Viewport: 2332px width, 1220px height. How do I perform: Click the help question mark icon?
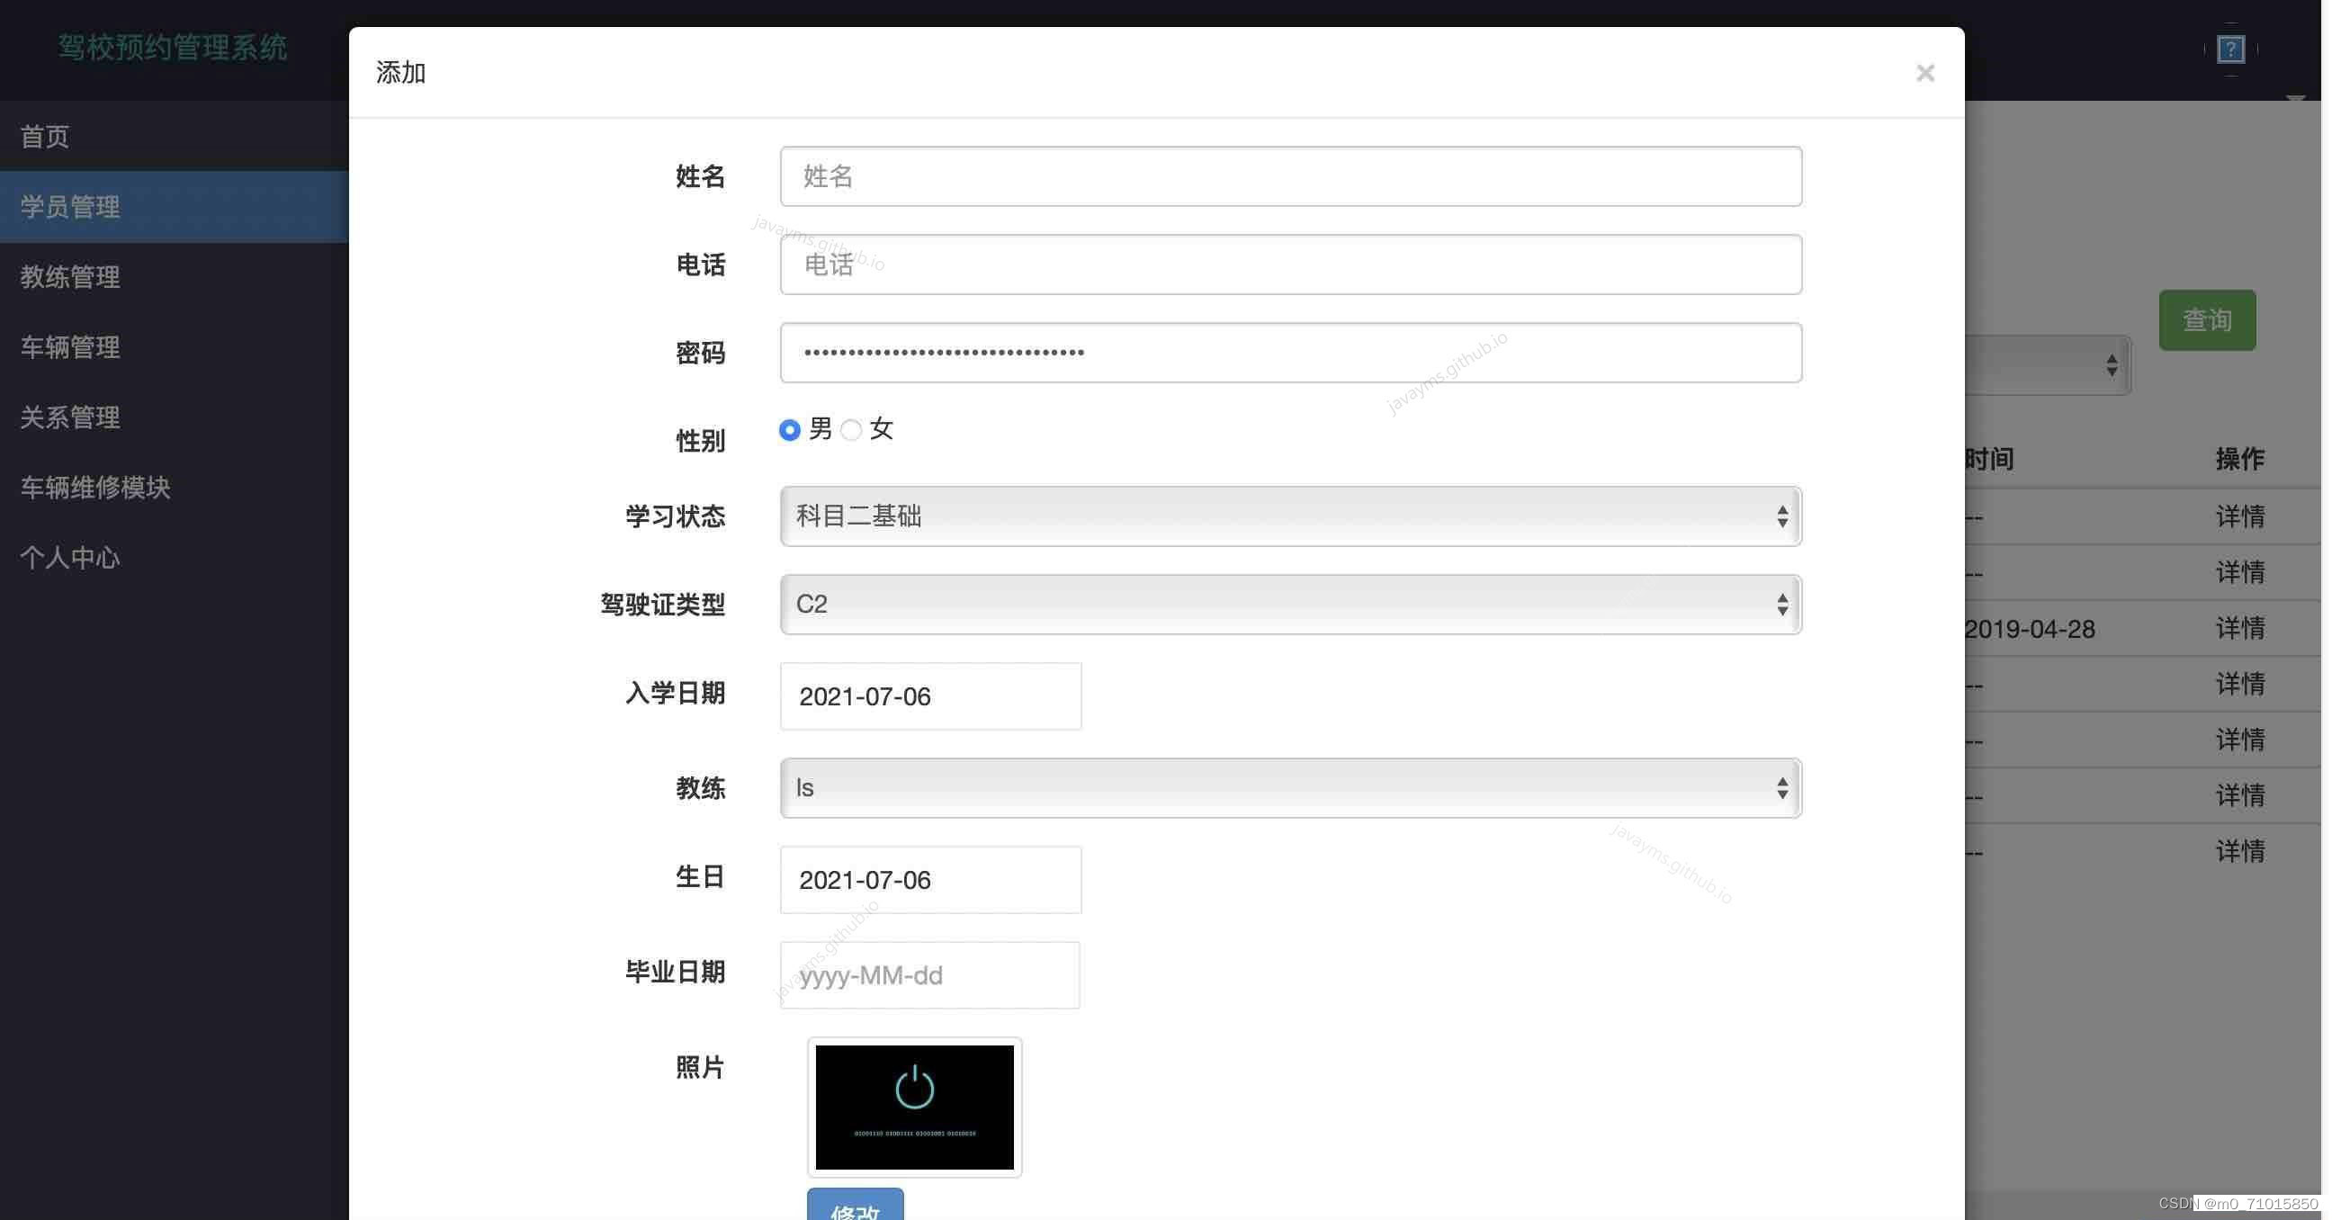2230,49
